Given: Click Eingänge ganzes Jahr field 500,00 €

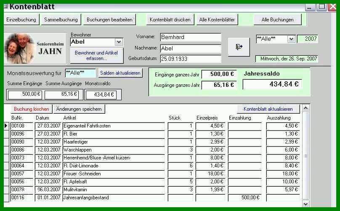Looking at the screenshot, I should pos(219,74).
